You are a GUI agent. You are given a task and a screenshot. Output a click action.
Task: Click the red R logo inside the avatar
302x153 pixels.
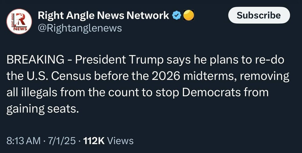[20, 19]
